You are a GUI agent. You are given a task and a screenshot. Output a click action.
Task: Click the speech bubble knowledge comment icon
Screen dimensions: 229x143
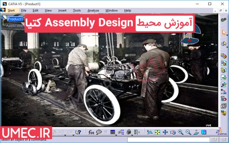(99, 132)
